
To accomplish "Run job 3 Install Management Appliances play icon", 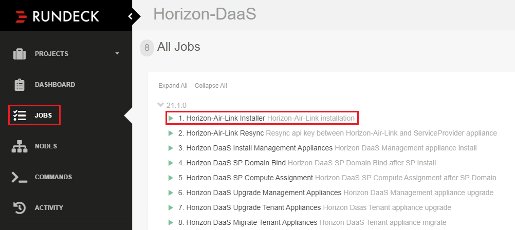I will point(171,148).
